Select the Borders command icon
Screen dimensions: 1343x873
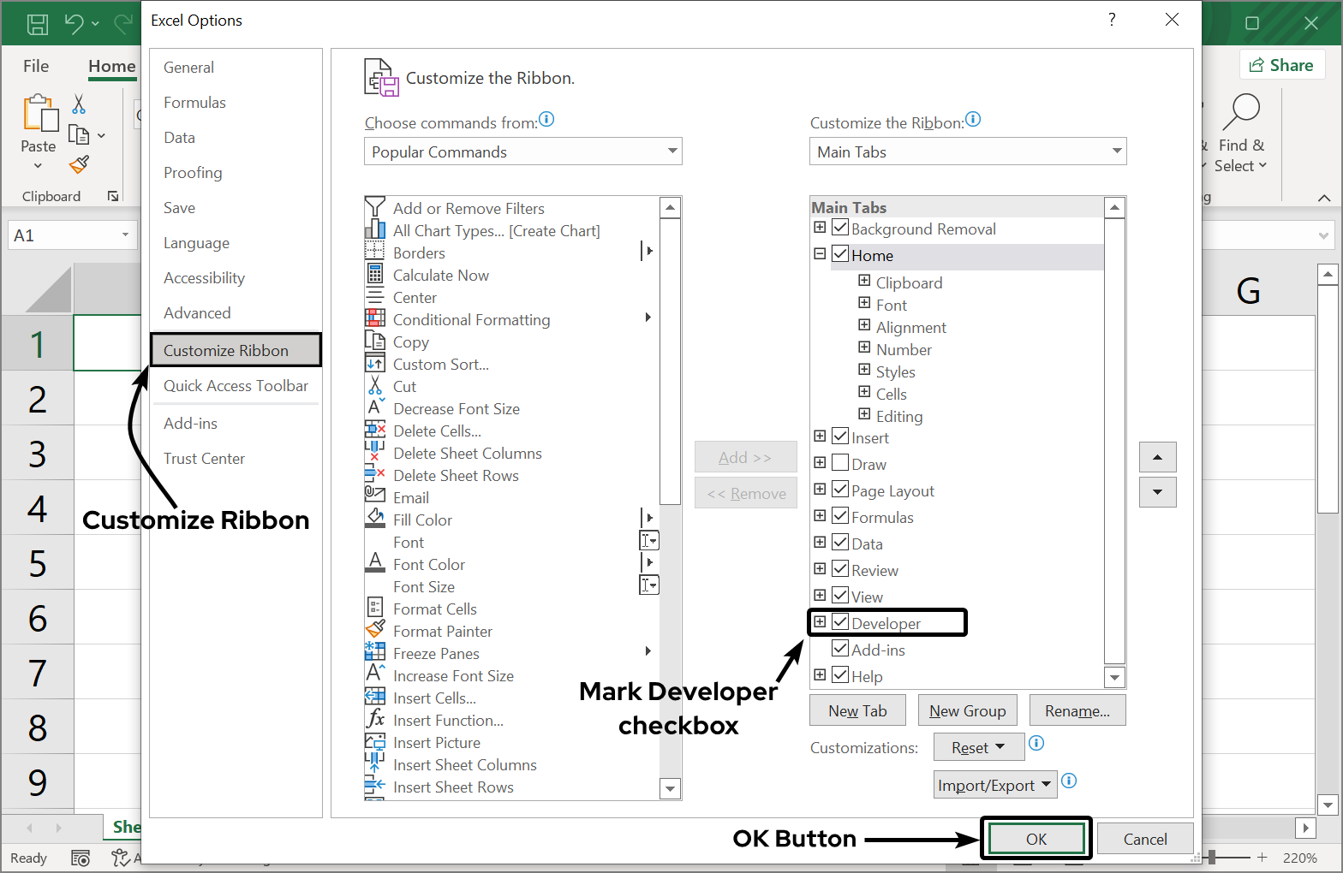(375, 252)
